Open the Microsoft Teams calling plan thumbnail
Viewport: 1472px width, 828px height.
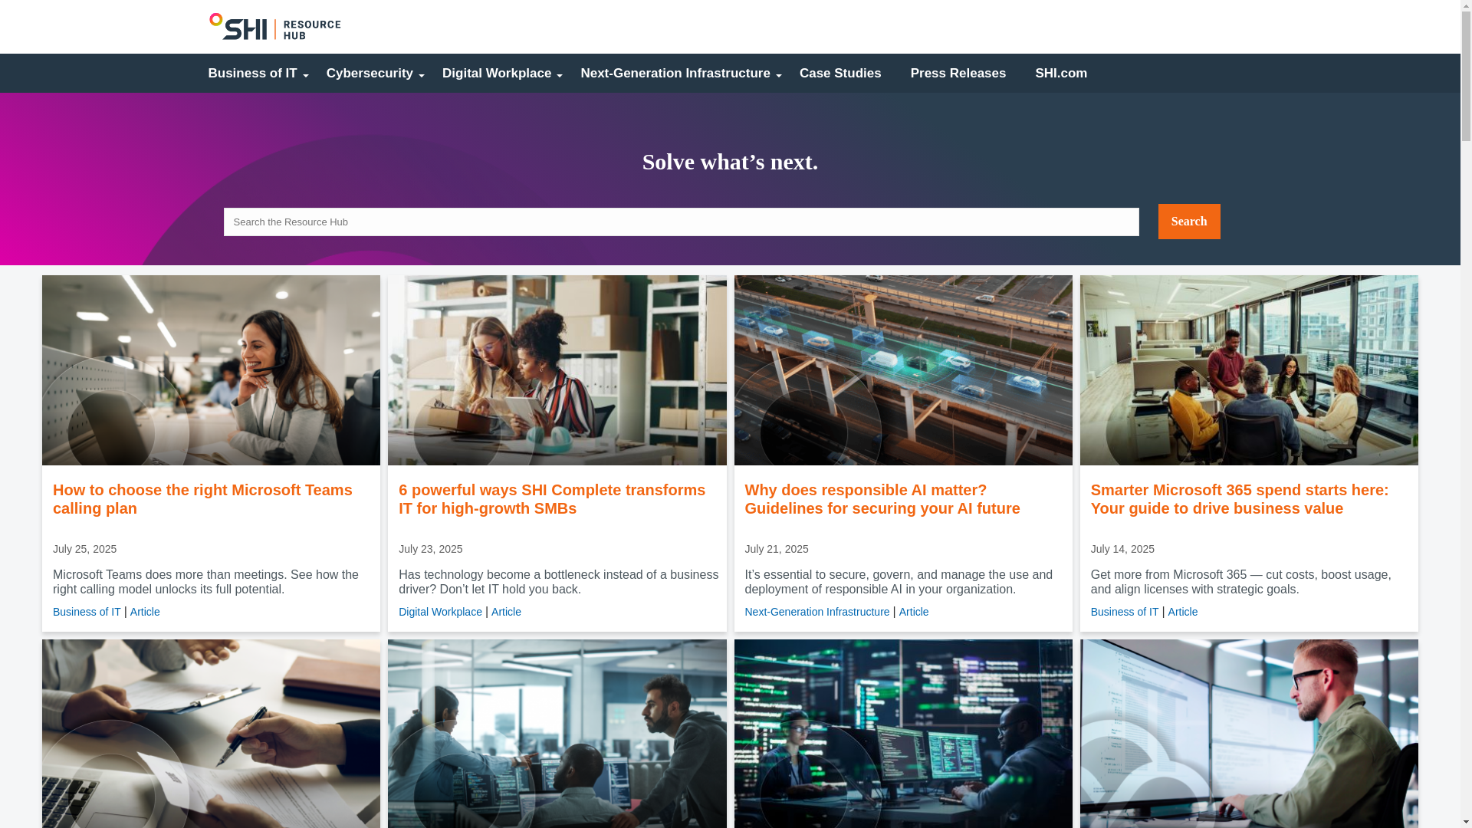click(x=211, y=370)
